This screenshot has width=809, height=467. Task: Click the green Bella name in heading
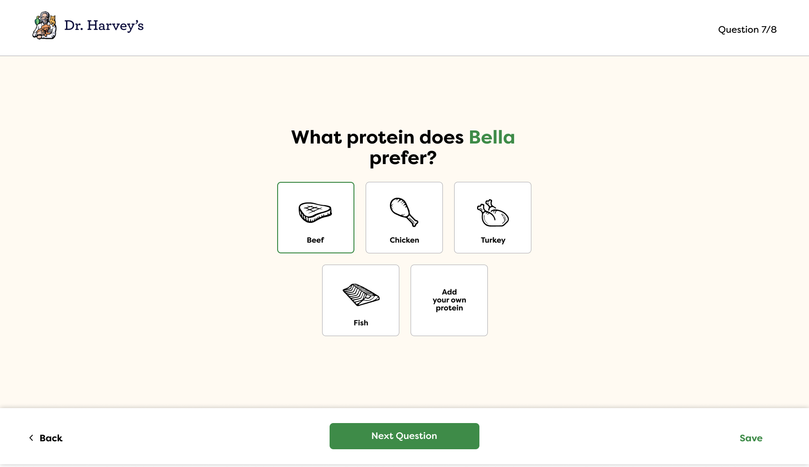point(492,137)
